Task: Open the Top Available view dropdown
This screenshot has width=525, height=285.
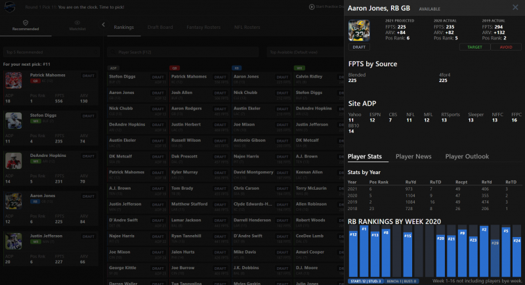Action: [x=305, y=53]
